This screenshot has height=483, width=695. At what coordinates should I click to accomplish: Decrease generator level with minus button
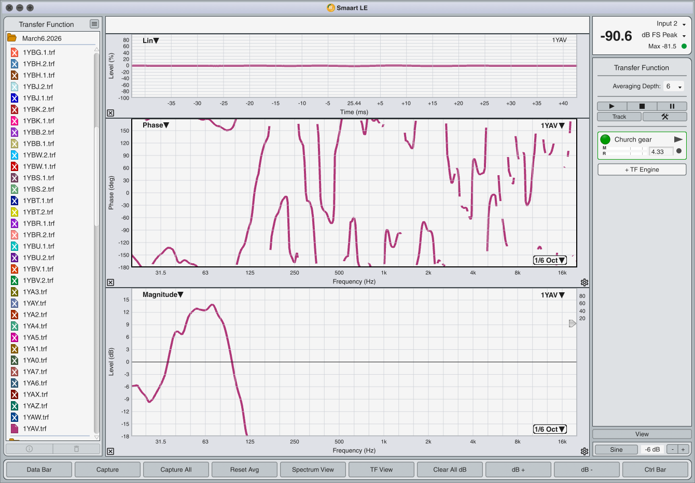(x=672, y=449)
